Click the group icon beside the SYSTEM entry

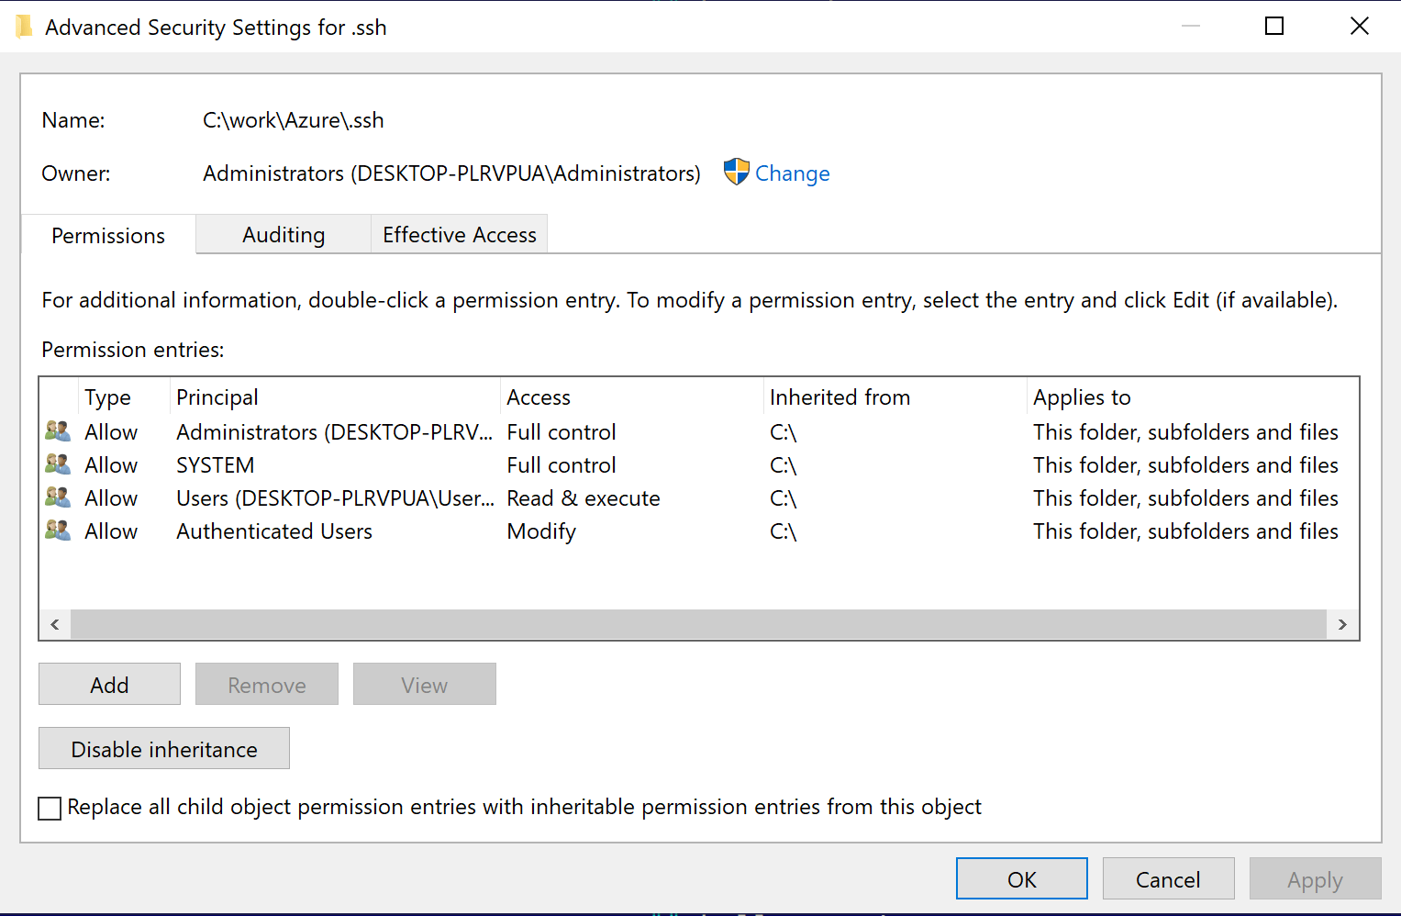point(57,464)
